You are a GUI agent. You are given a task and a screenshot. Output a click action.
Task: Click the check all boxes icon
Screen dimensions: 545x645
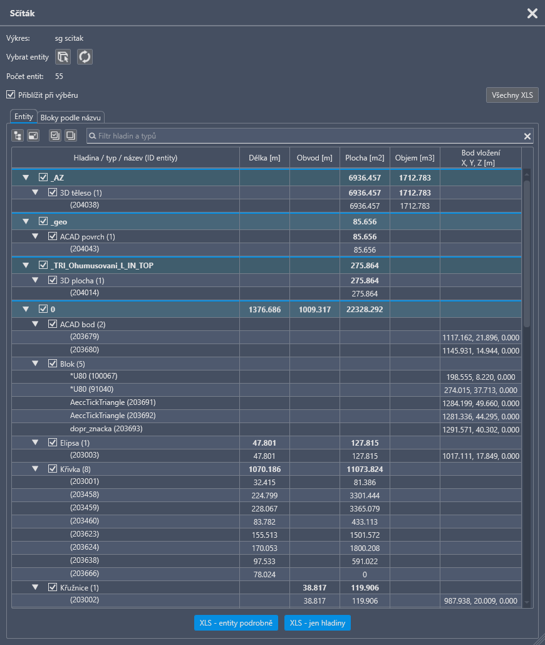tap(55, 135)
